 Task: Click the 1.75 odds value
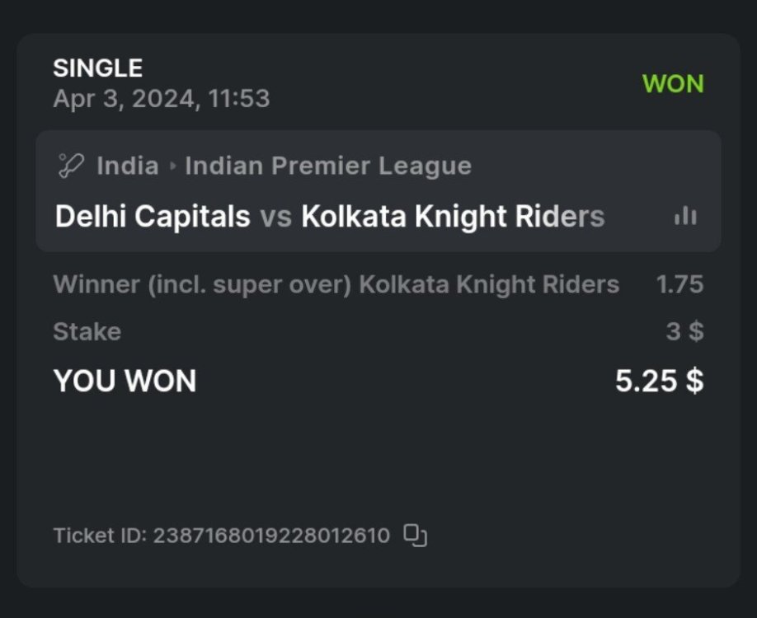(x=679, y=284)
